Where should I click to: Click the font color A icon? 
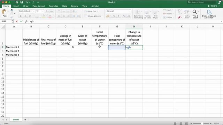point(50,16)
